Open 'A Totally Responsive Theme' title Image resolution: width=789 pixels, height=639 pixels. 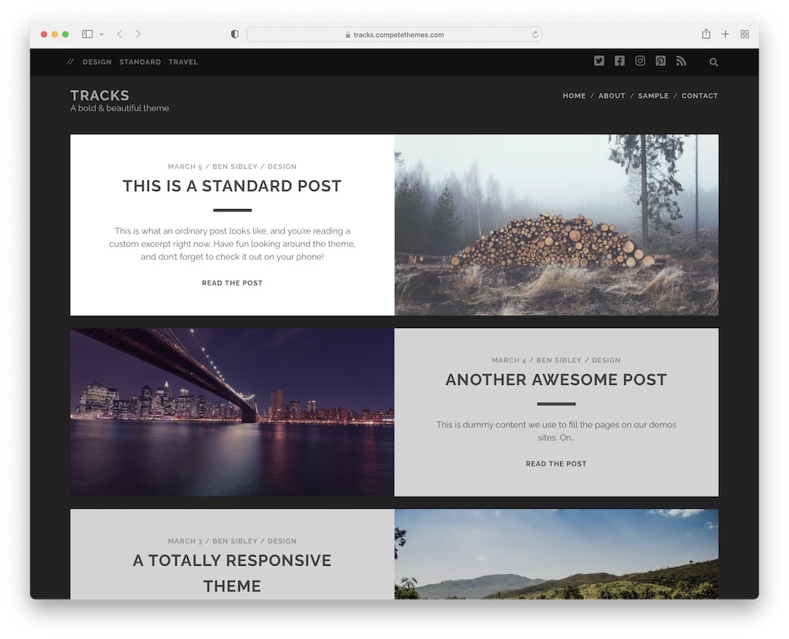[x=232, y=573]
